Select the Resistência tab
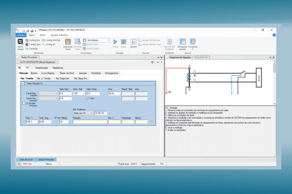 (58, 68)
